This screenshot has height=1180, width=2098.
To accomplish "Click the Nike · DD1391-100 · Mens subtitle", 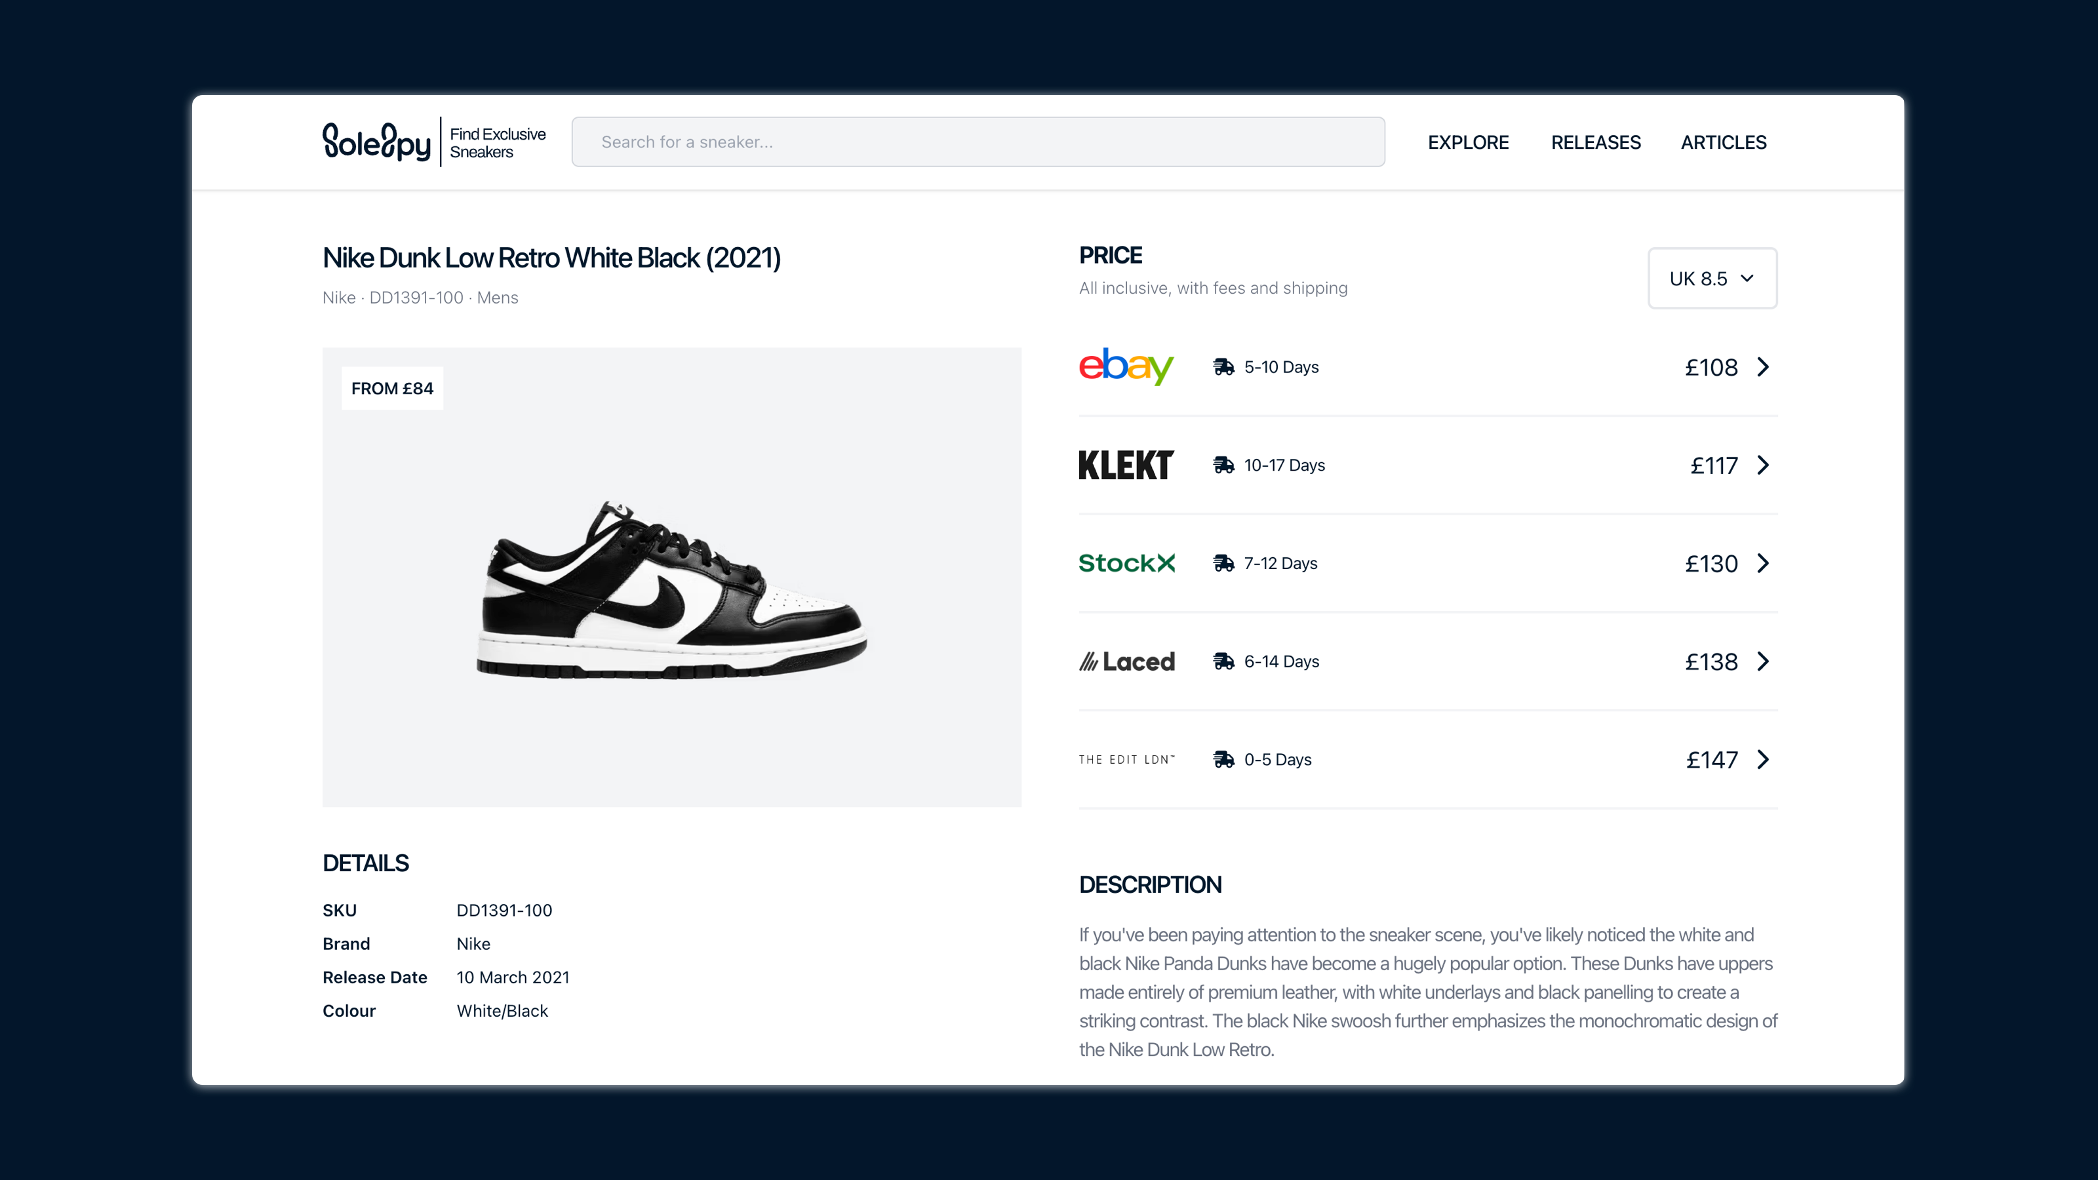I will [x=420, y=298].
